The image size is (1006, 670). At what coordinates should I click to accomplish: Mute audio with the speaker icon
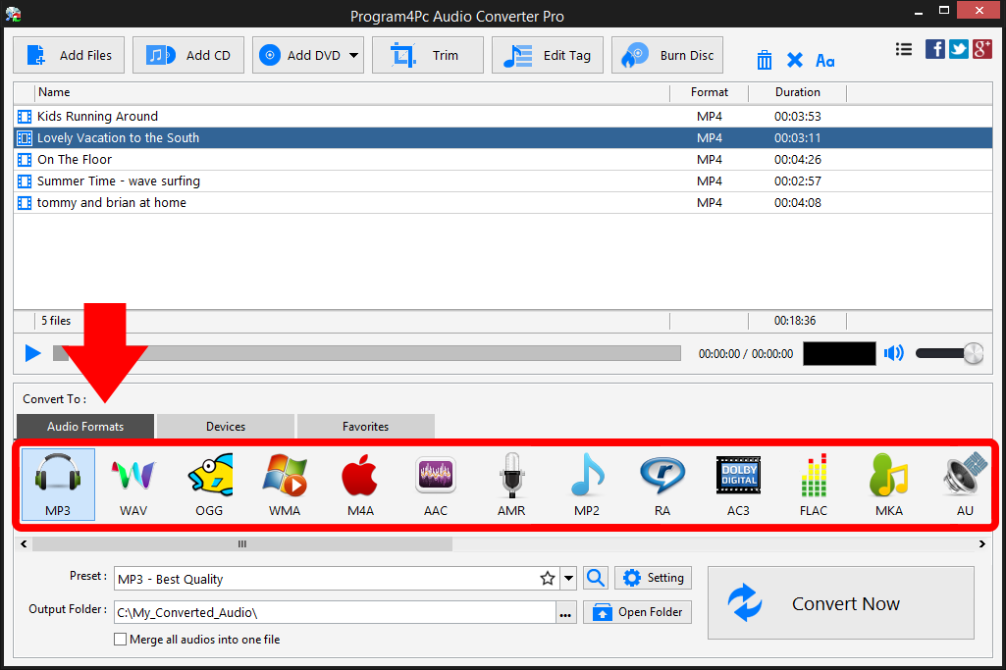[893, 353]
